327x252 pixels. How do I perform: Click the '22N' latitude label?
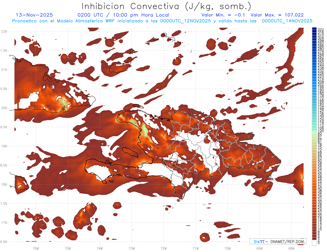click(4, 31)
